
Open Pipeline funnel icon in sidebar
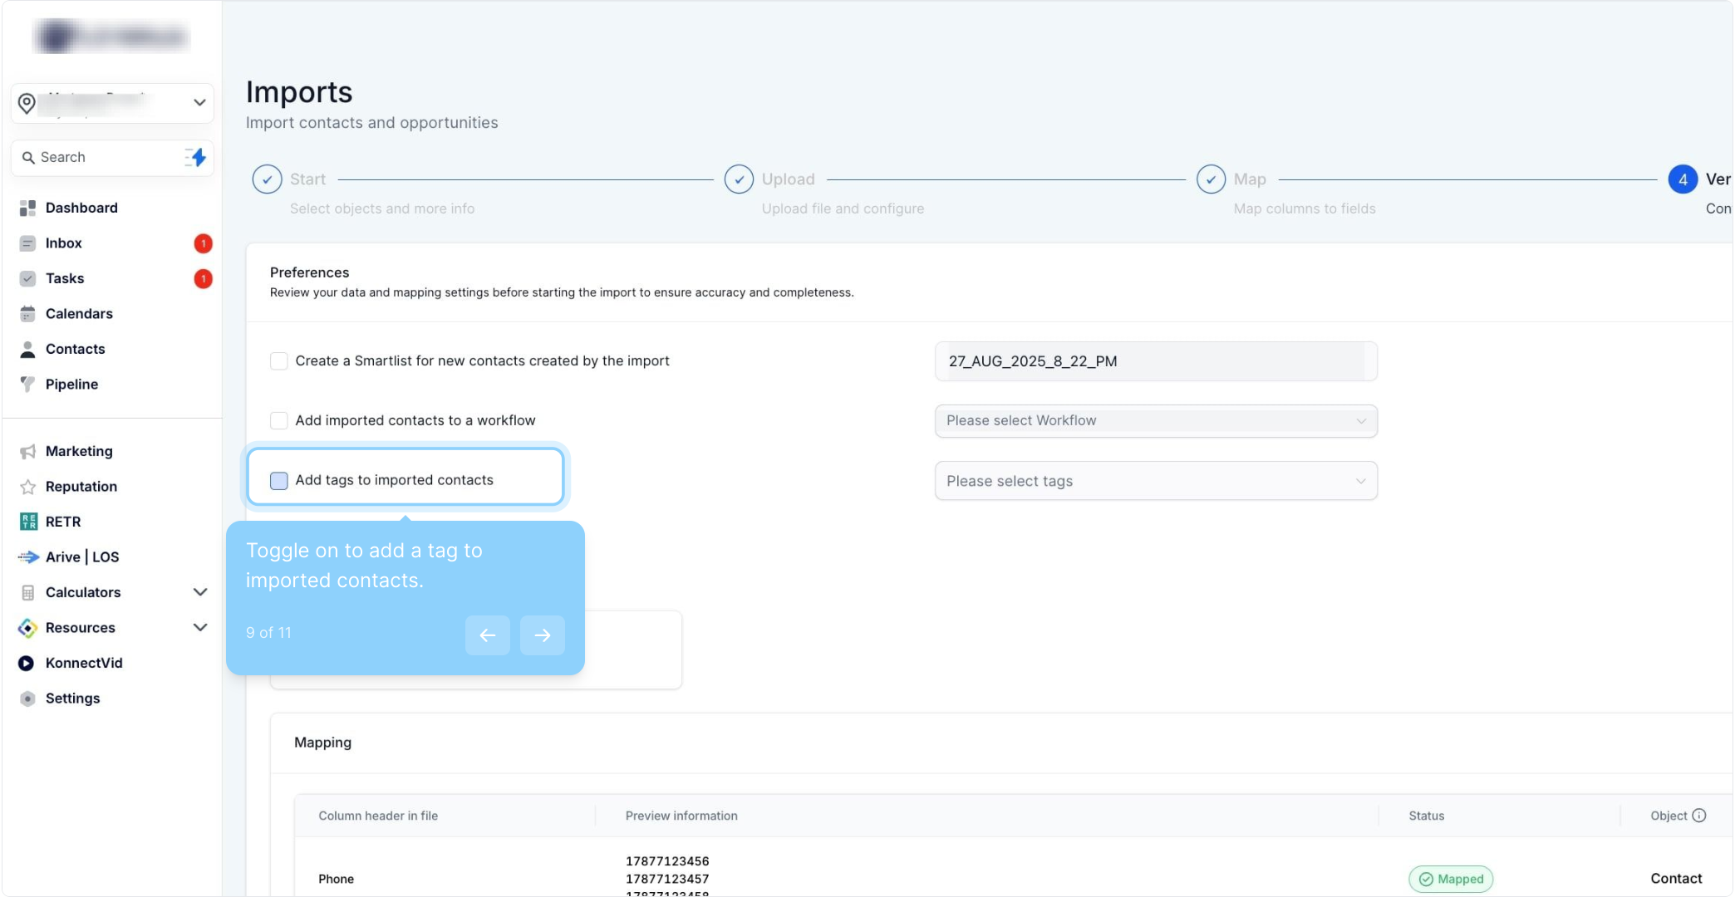coord(28,385)
